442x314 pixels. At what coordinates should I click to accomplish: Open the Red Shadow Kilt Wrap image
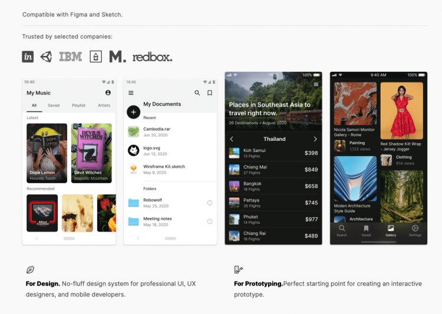(x=401, y=111)
